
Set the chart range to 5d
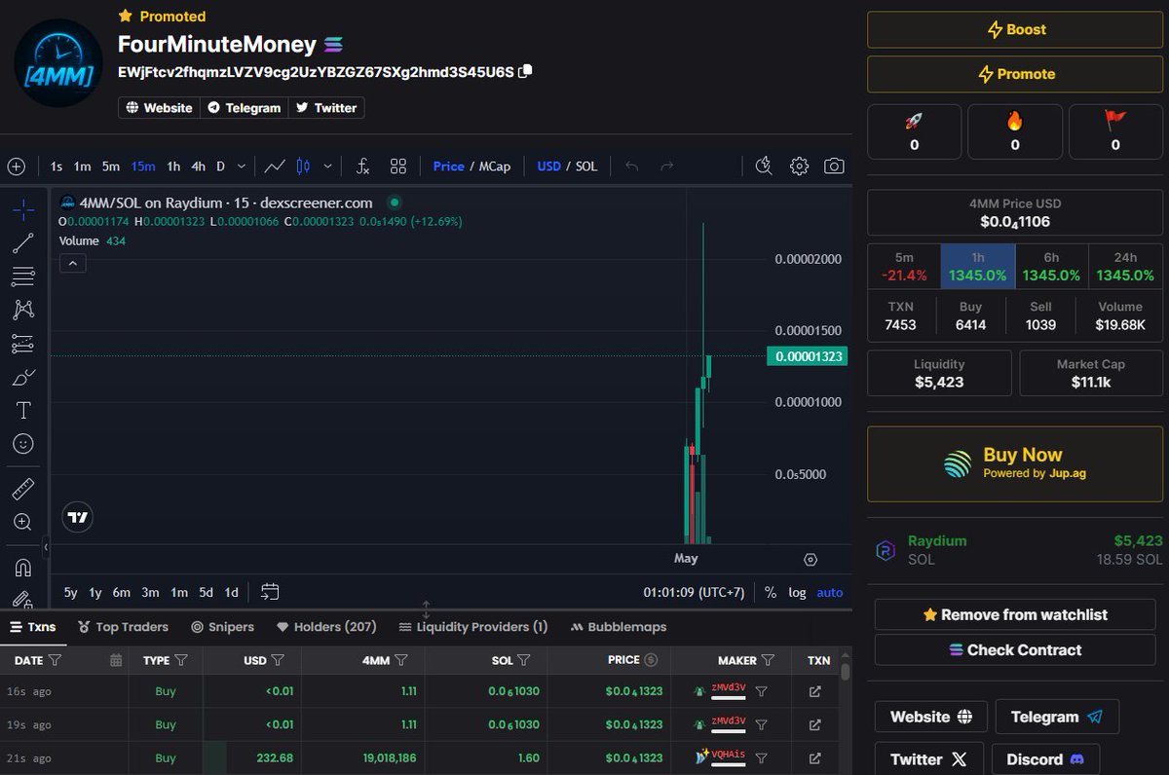coord(206,592)
